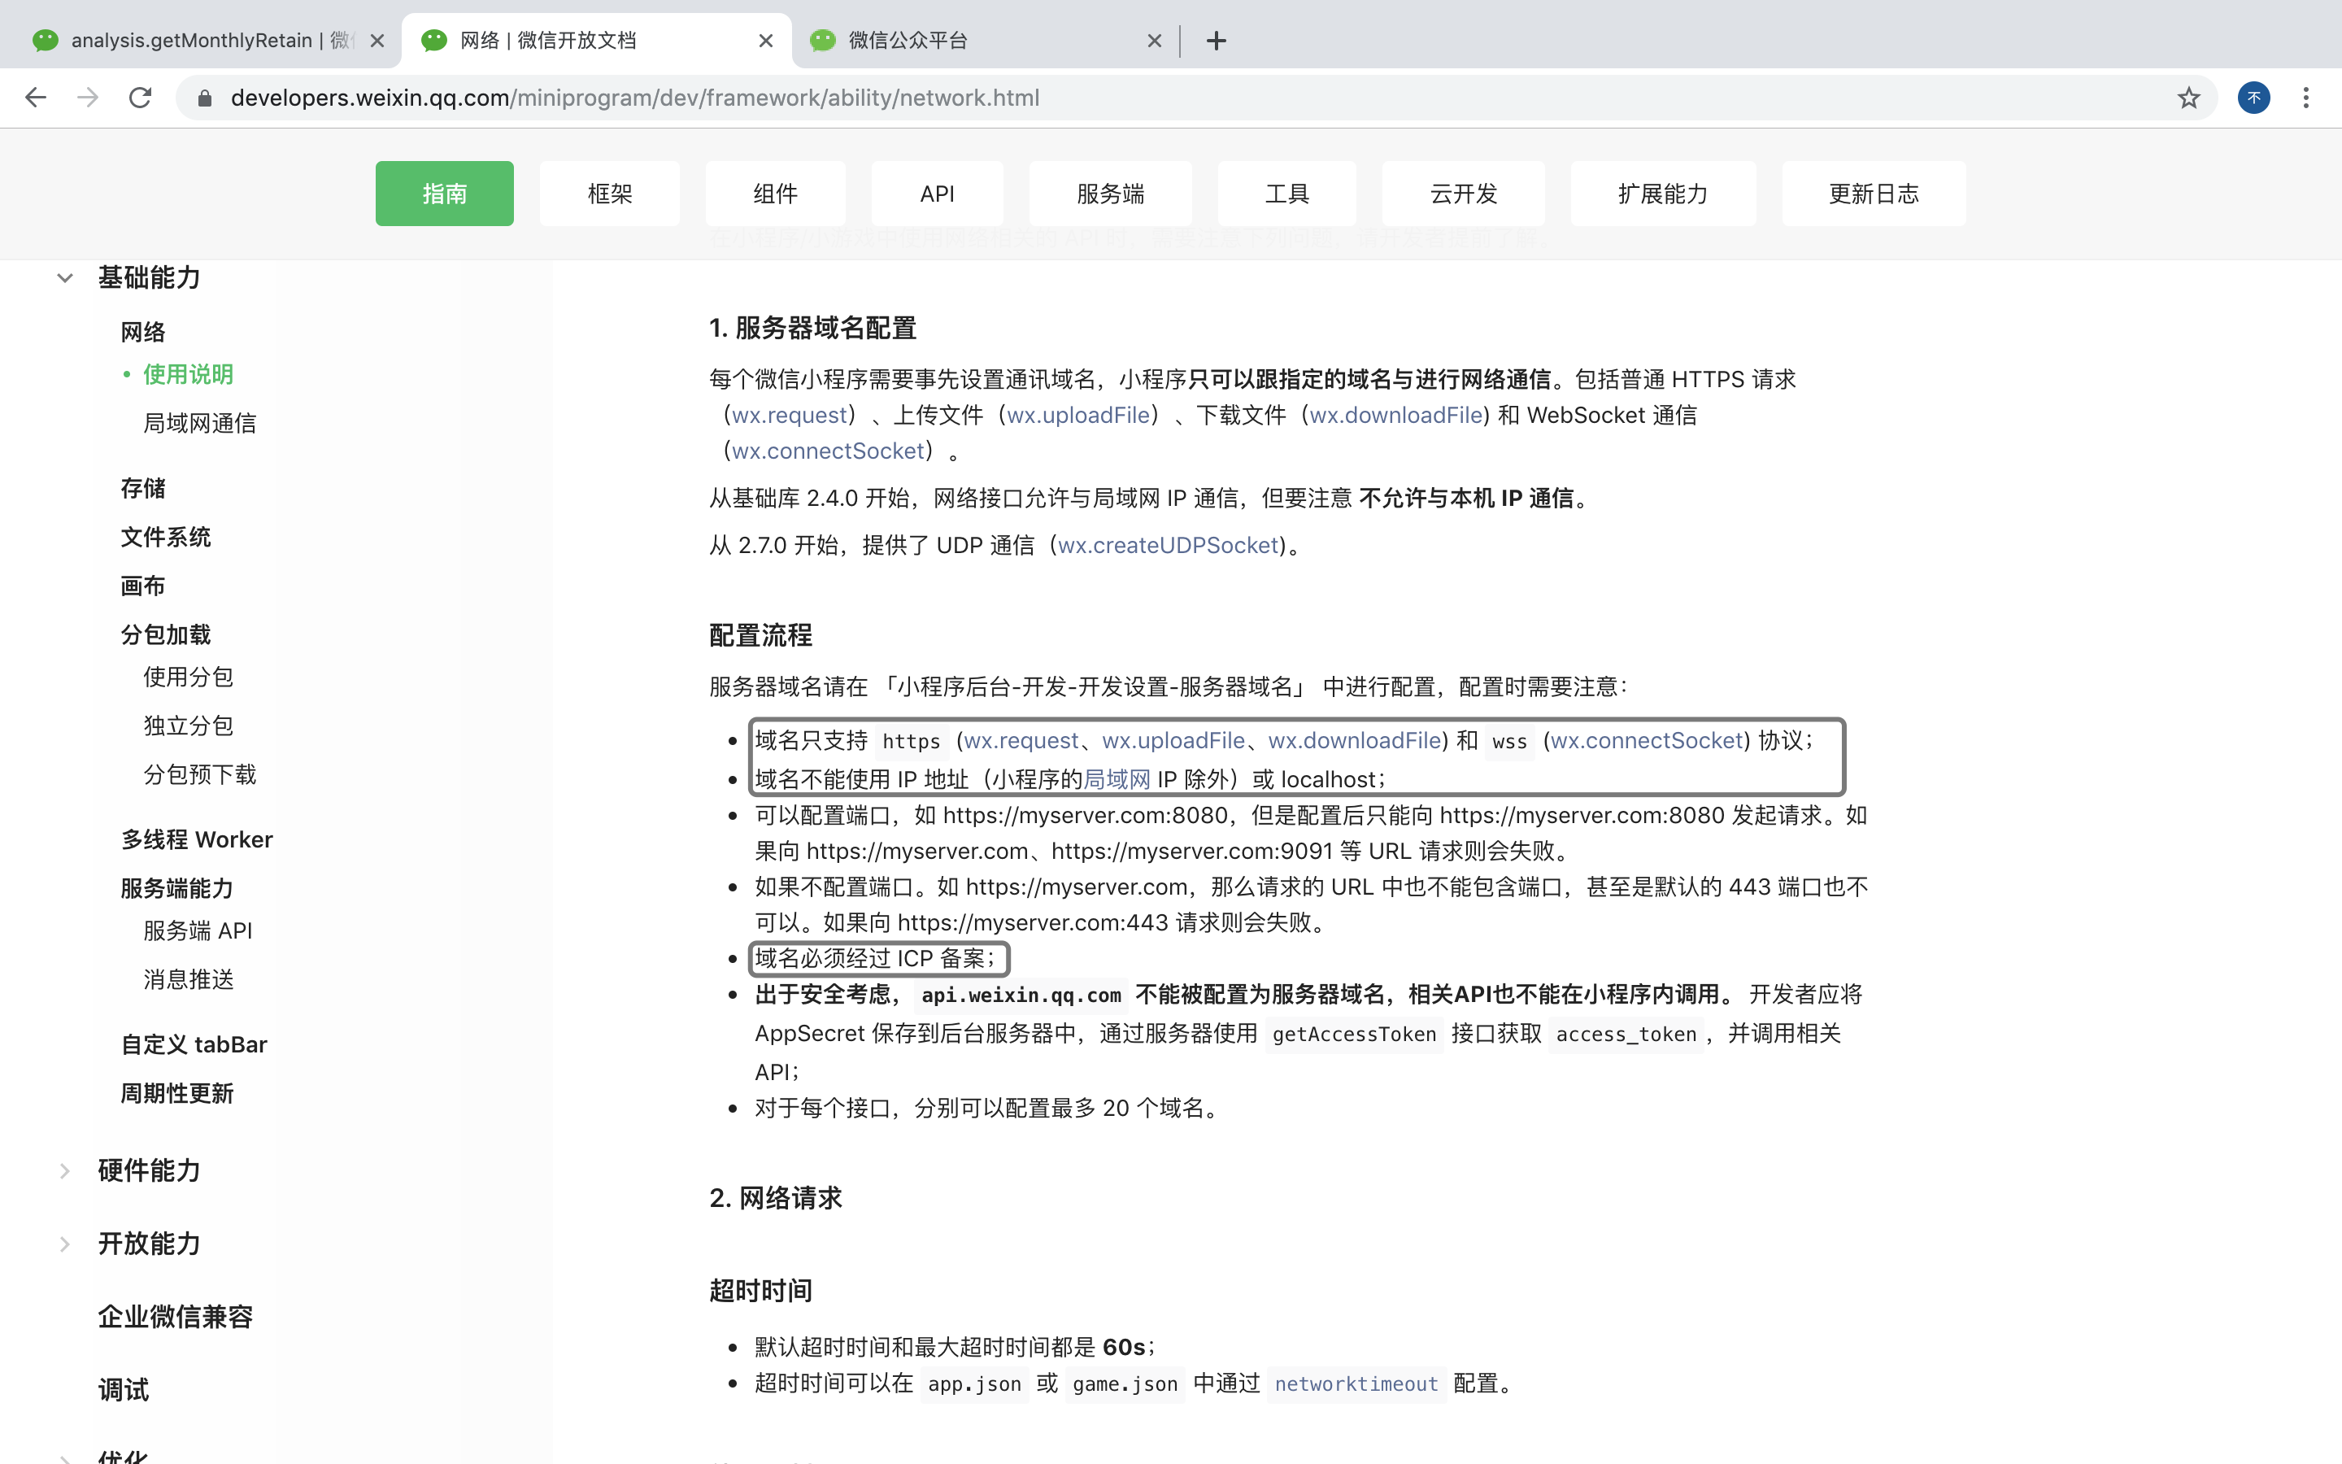Expand the 硬件能力 section
Viewport: 2342px width, 1464px height.
pos(64,1170)
